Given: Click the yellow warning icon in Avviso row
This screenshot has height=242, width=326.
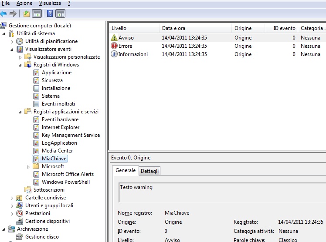Looking at the screenshot, I should coord(114,37).
